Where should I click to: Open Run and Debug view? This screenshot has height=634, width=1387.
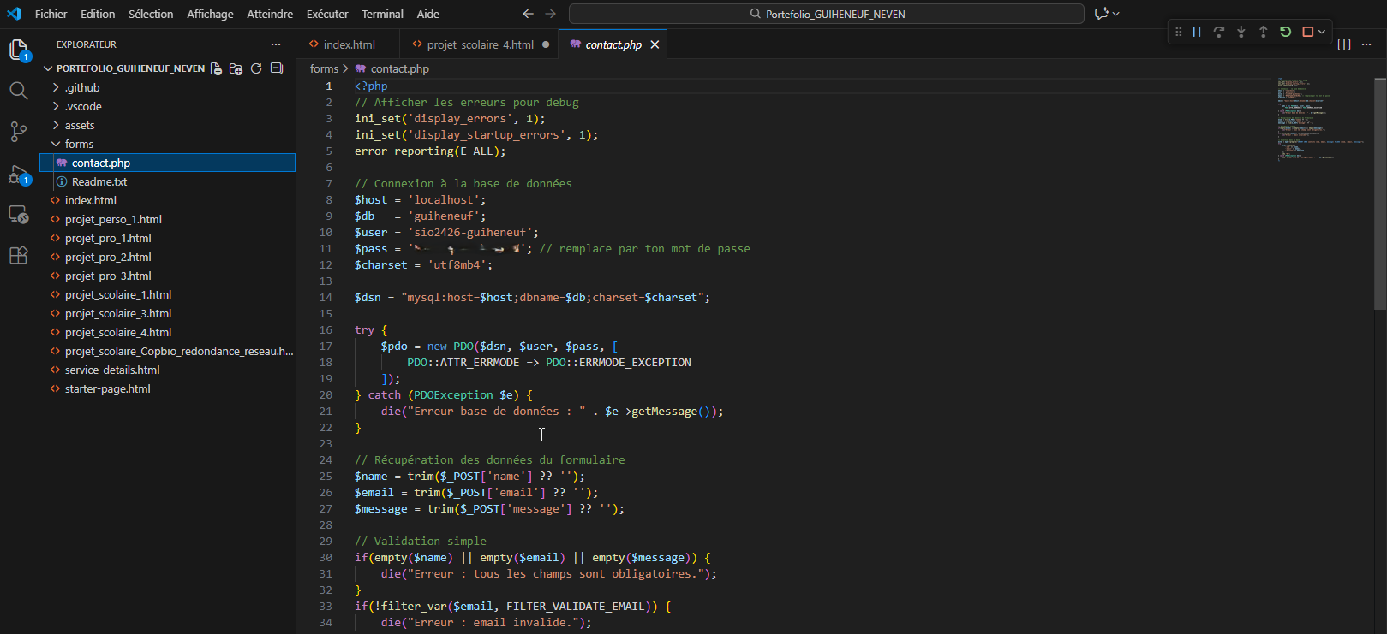[18, 175]
